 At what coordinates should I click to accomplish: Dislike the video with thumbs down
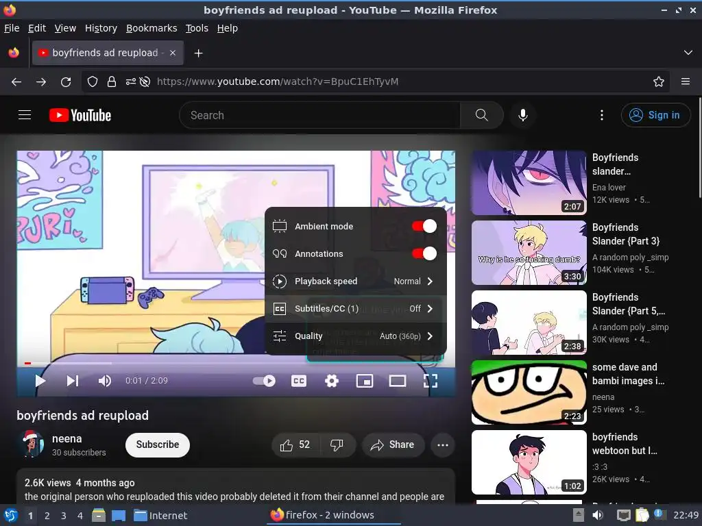[337, 444]
